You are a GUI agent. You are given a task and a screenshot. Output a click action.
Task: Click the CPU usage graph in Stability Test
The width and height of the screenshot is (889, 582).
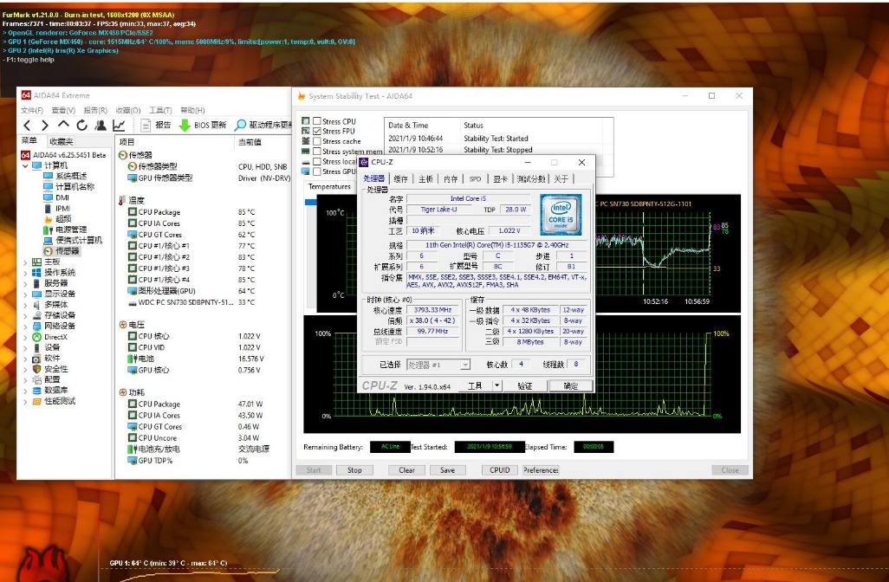[x=522, y=375]
